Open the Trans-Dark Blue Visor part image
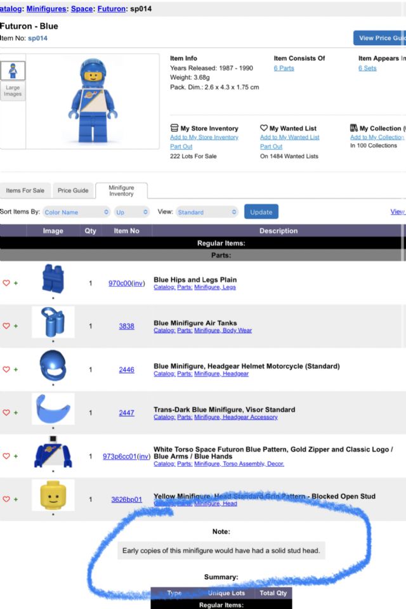Screen dimensions: 406x609 click(53, 409)
